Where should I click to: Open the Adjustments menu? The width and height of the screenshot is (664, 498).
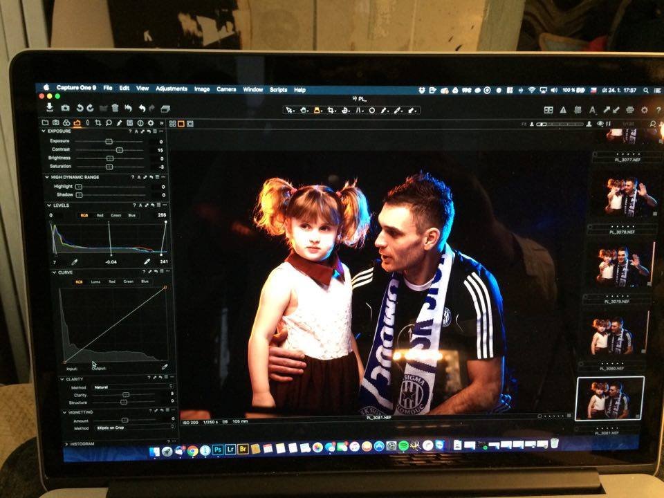pos(172,89)
